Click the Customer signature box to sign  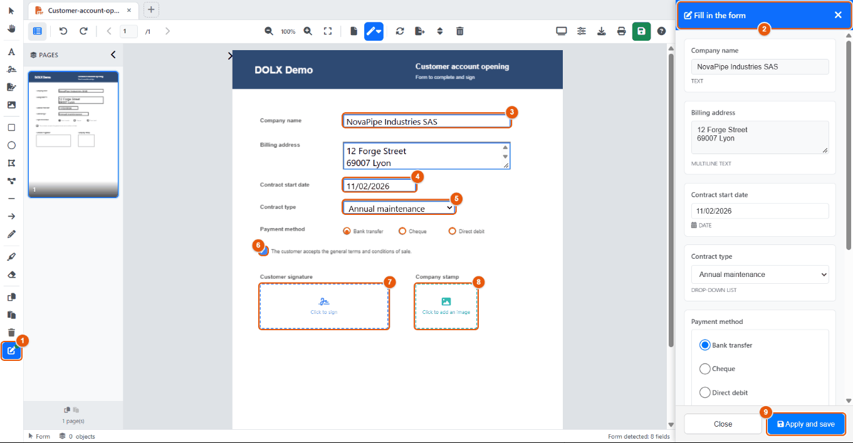[324, 306]
